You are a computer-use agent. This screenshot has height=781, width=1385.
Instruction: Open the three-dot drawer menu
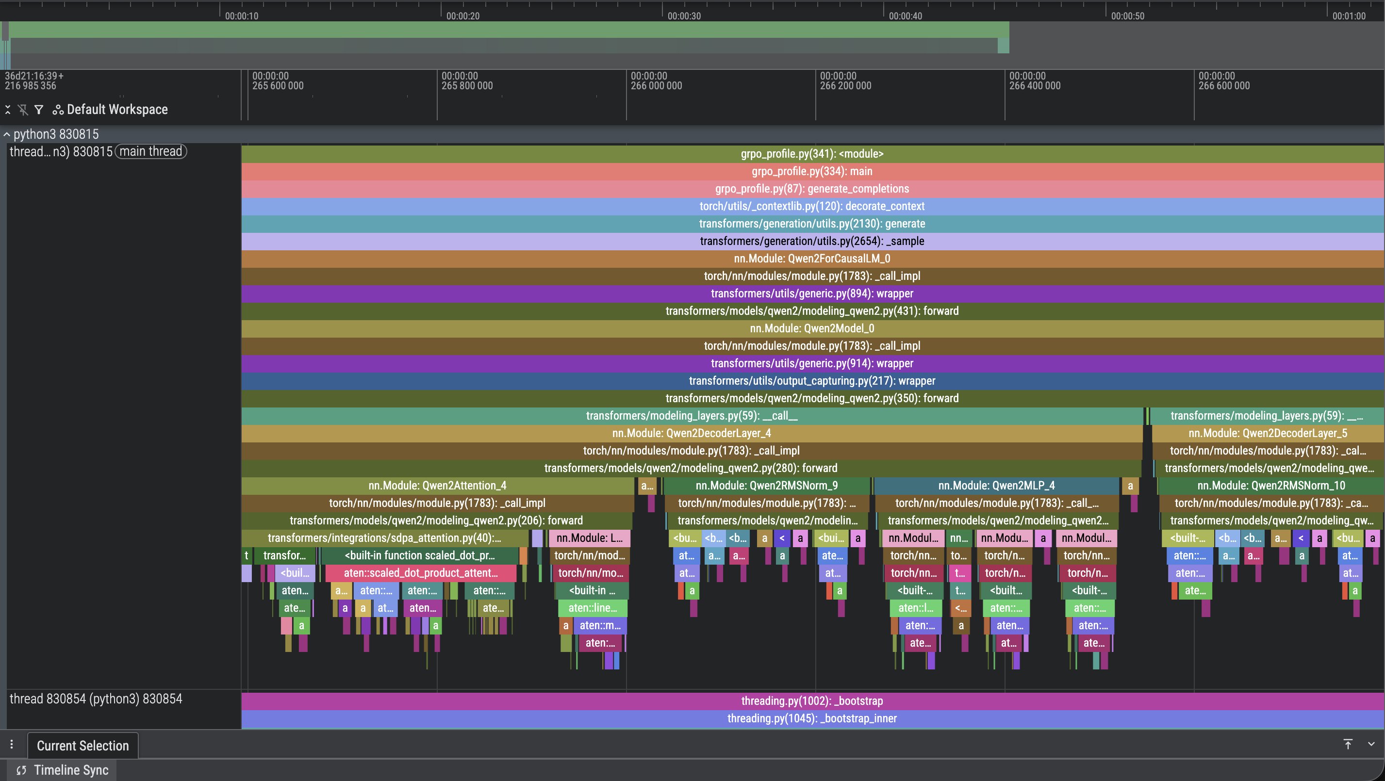11,745
